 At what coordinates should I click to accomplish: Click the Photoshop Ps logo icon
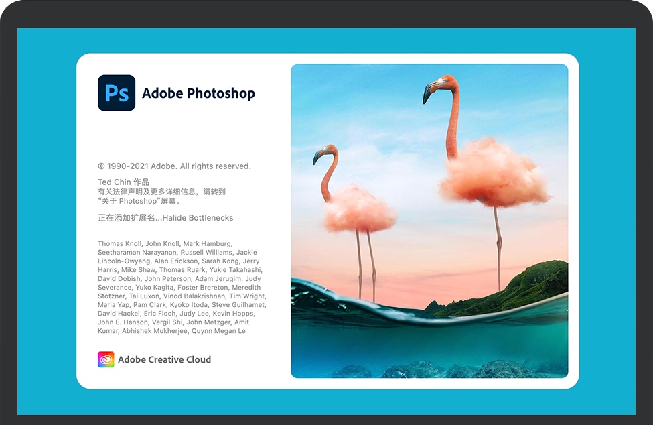tap(117, 93)
